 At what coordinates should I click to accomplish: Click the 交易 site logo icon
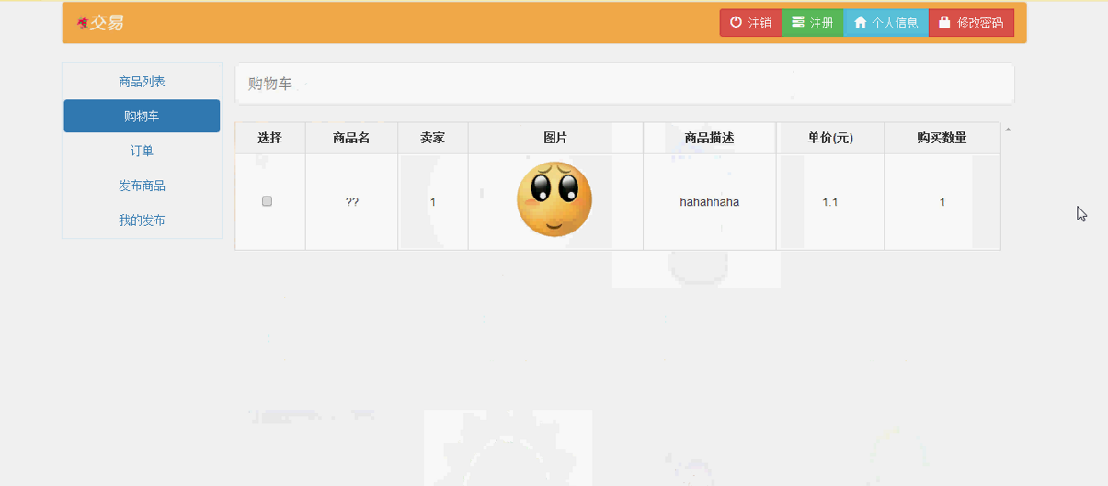click(83, 23)
